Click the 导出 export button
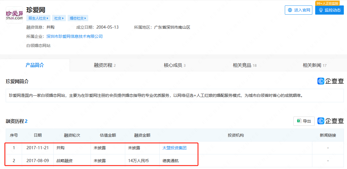347x169 pixels. [304, 121]
